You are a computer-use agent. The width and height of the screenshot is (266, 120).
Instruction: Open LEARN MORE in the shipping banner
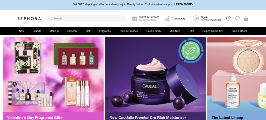(184, 4)
